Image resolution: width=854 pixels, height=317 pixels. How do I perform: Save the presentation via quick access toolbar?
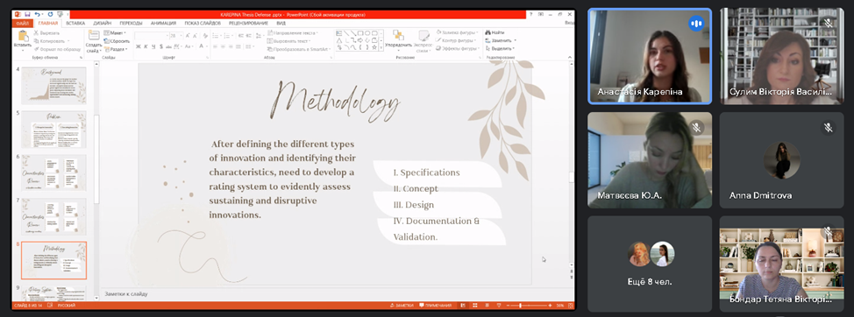pyautogui.click(x=27, y=14)
